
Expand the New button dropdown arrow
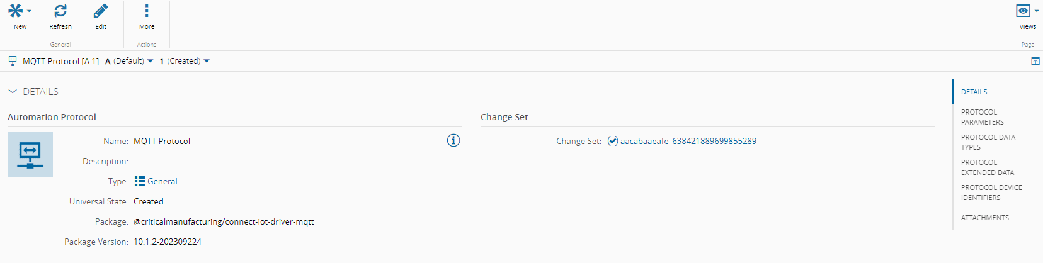tap(29, 11)
